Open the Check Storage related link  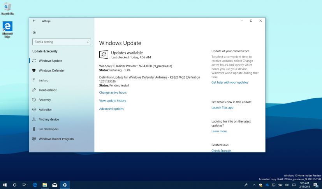[221, 150]
